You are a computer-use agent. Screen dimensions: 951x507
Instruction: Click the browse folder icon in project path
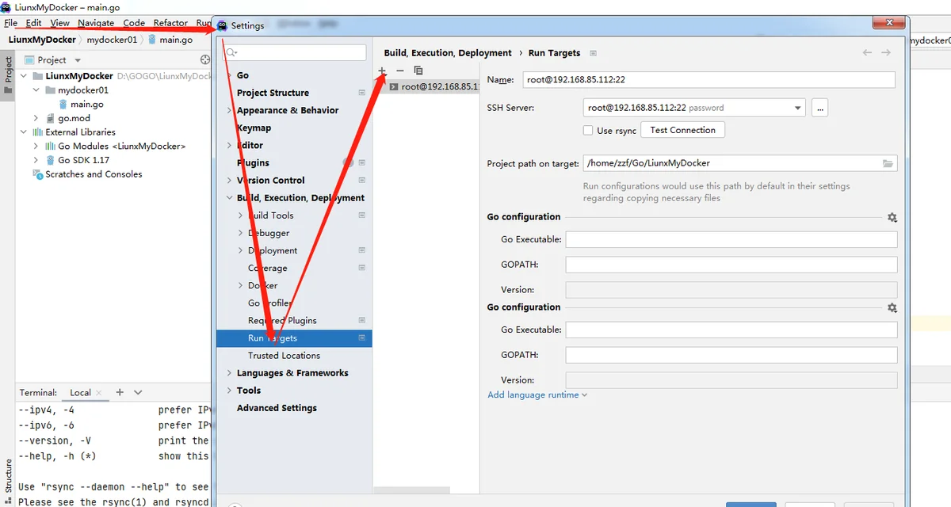(888, 163)
